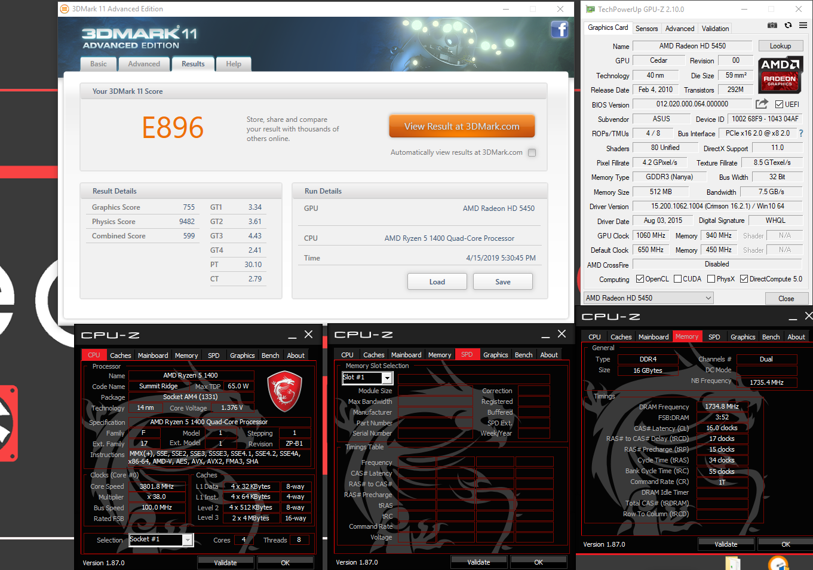Viewport: 813px width, 570px height.
Task: Open the AMD Radeon HD 5450 card dropdown
Action: coord(648,298)
